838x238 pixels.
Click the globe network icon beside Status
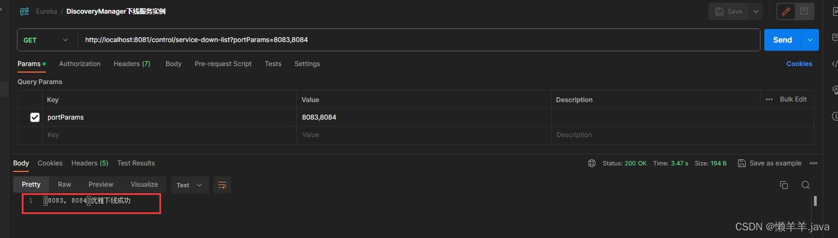[592, 163]
